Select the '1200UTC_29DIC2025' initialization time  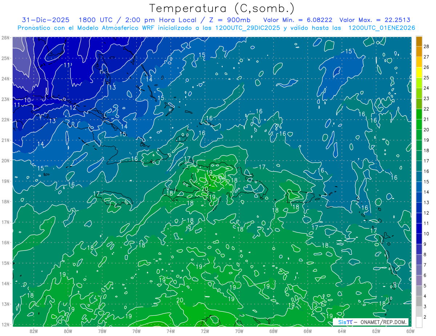tap(248, 28)
